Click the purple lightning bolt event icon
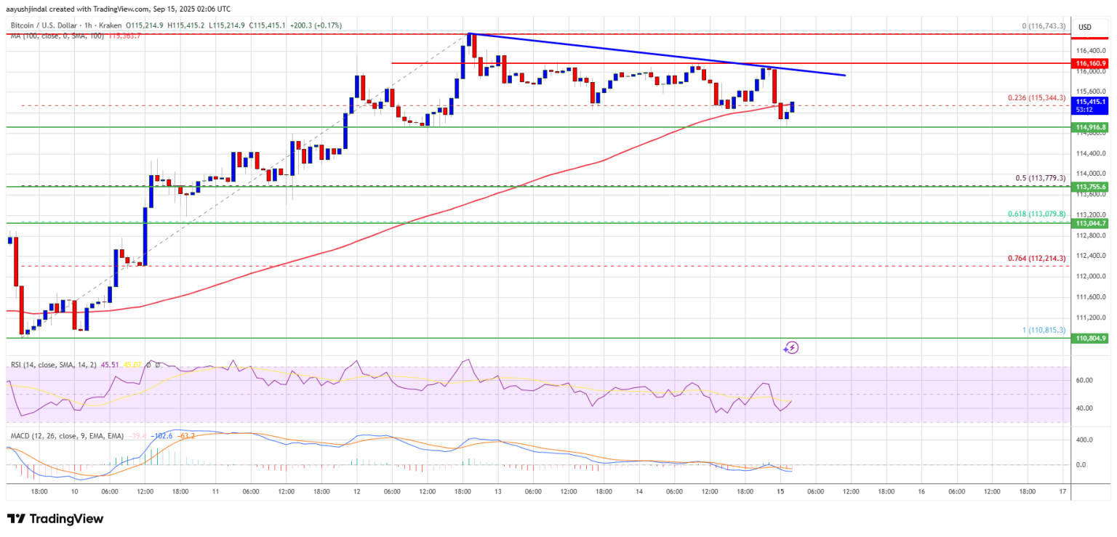Viewport: 1117px width, 537px height. 790,348
